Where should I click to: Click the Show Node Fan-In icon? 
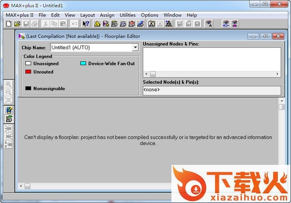pos(9,129)
